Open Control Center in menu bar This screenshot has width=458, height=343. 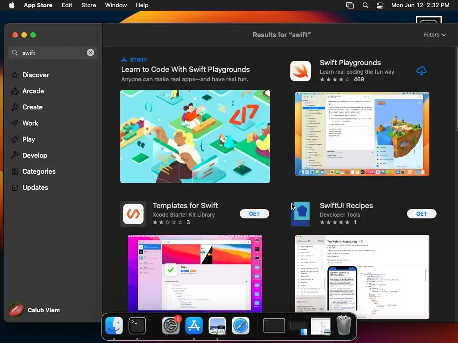click(380, 5)
